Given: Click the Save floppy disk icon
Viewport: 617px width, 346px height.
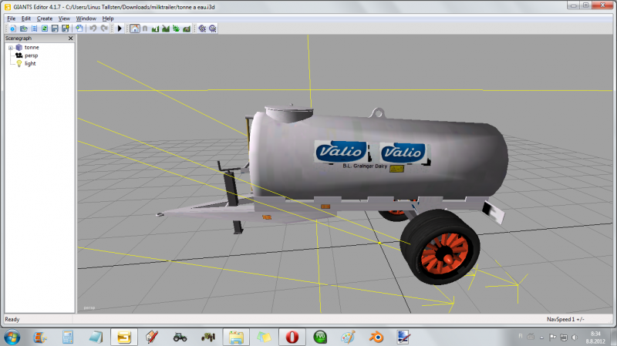Looking at the screenshot, I should 55,29.
